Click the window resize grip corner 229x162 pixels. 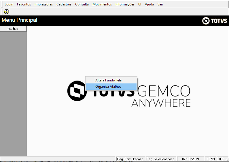[227, 159]
